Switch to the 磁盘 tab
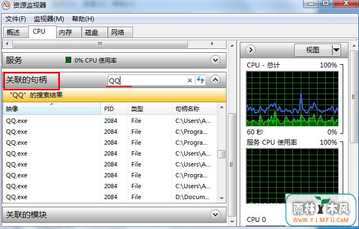 (x=95, y=33)
